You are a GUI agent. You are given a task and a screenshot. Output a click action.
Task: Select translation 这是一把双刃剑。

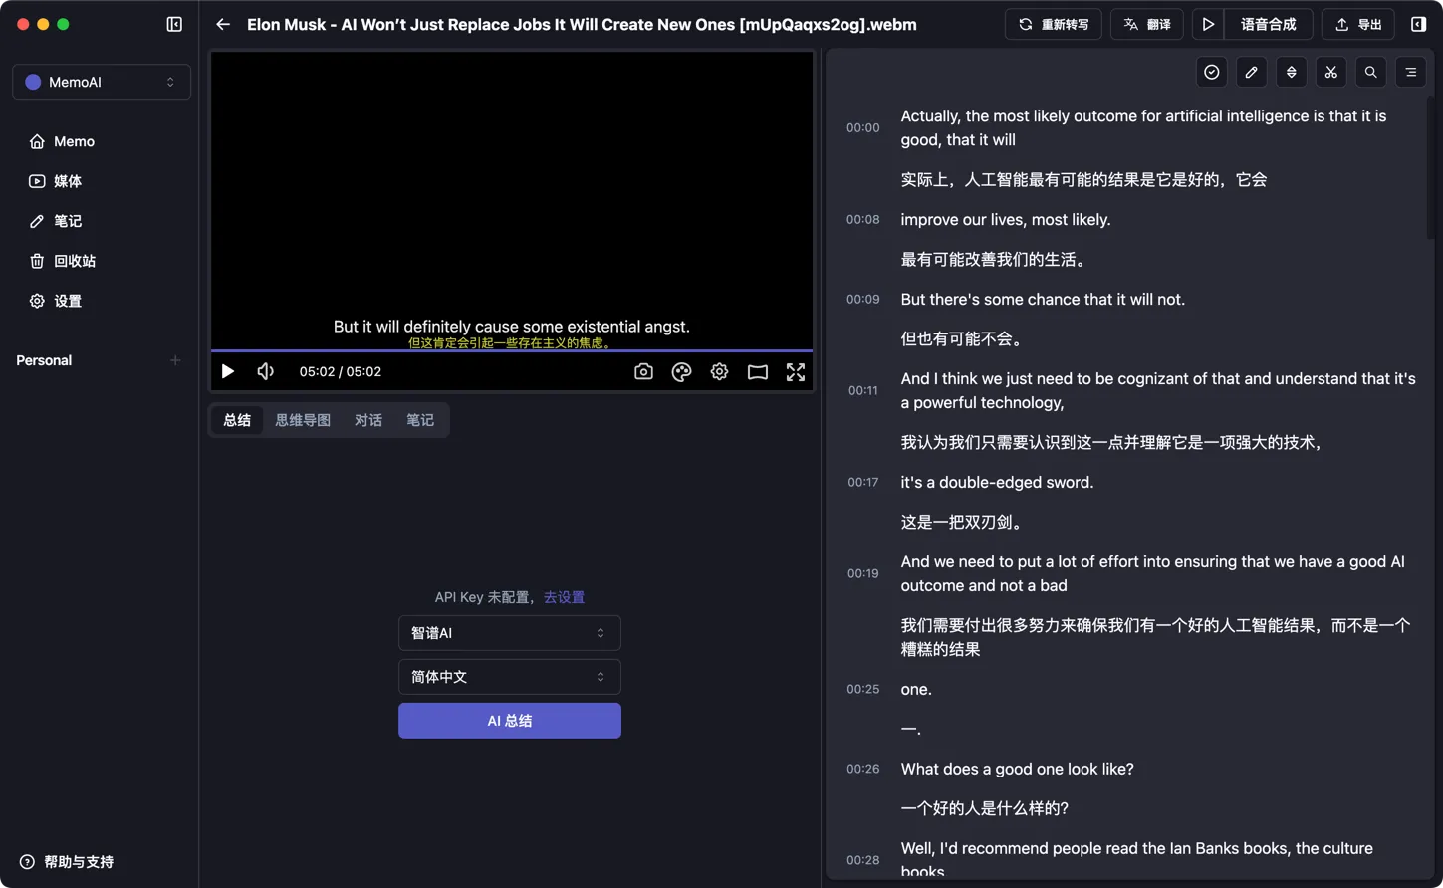[962, 523]
